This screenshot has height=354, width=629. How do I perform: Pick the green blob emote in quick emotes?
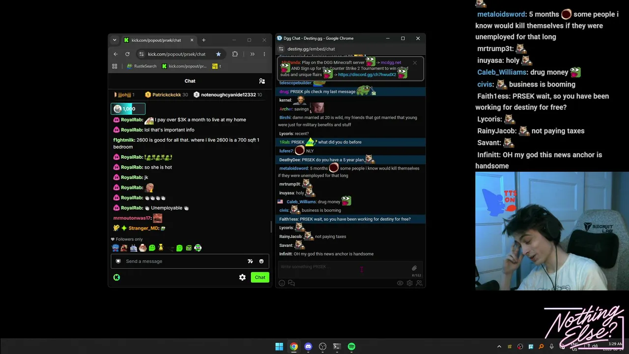(x=152, y=248)
